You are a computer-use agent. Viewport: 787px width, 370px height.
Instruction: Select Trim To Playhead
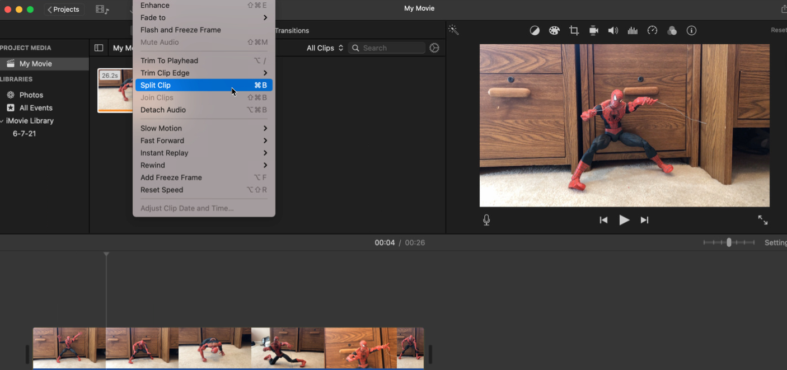coord(204,60)
